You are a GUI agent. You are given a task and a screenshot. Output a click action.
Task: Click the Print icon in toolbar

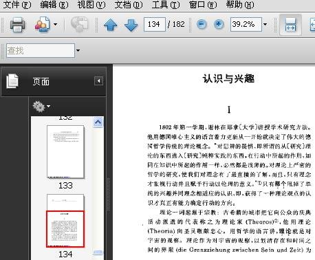click(17, 25)
